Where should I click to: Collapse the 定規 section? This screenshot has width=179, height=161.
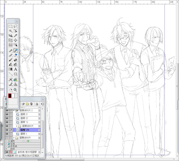(6, 144)
